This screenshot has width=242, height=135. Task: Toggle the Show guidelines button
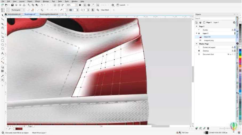[93, 5]
